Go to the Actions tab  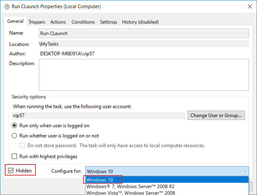[x=58, y=22]
